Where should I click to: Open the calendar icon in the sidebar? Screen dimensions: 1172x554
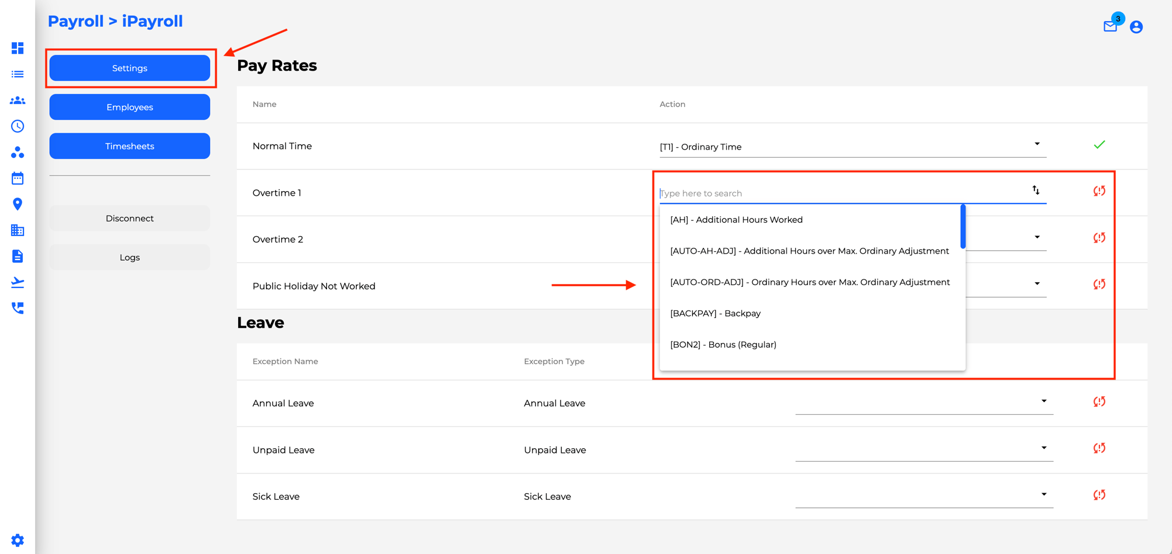coord(18,178)
